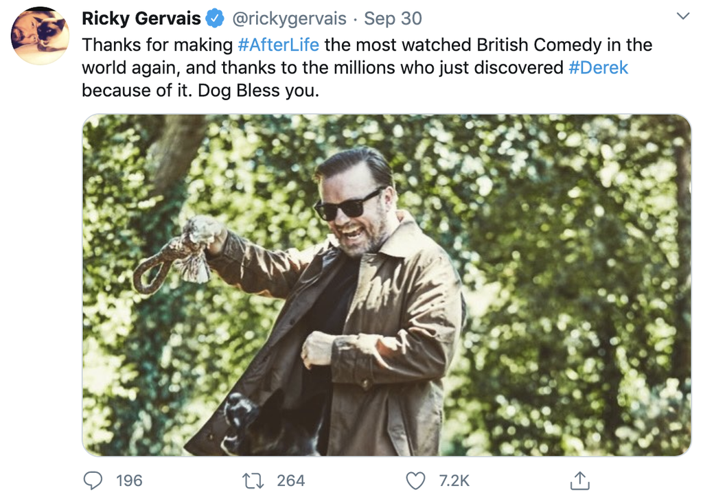Like the tweet with the heart icon
Image resolution: width=703 pixels, height=501 pixels.
pos(415,480)
